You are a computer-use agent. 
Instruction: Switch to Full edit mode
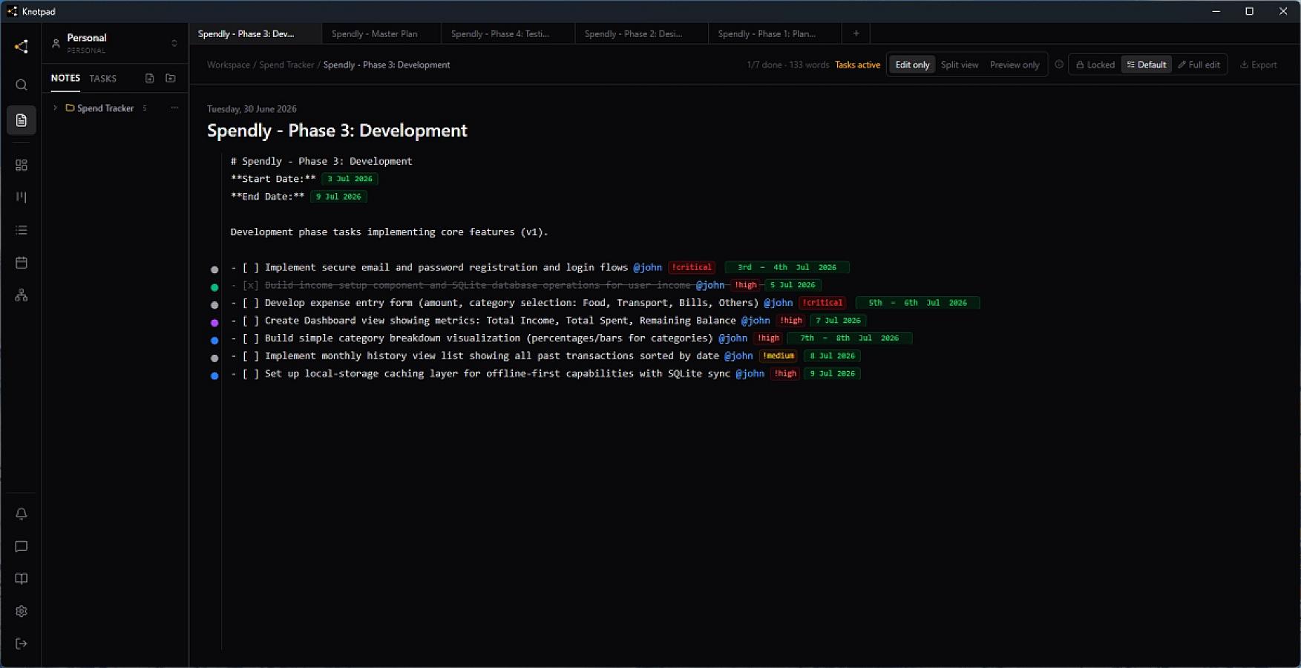1199,65
